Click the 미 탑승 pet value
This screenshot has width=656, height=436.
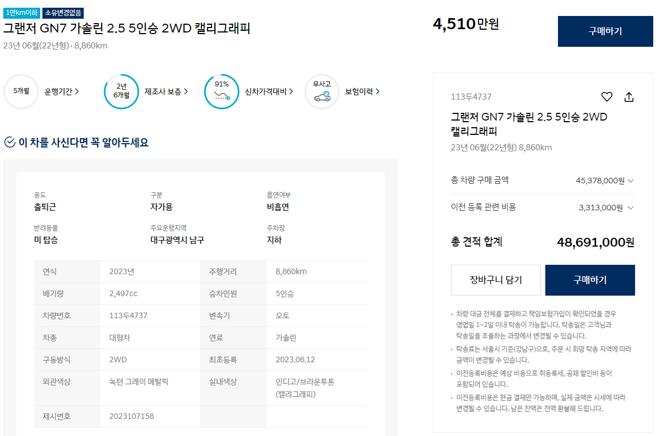[46, 240]
